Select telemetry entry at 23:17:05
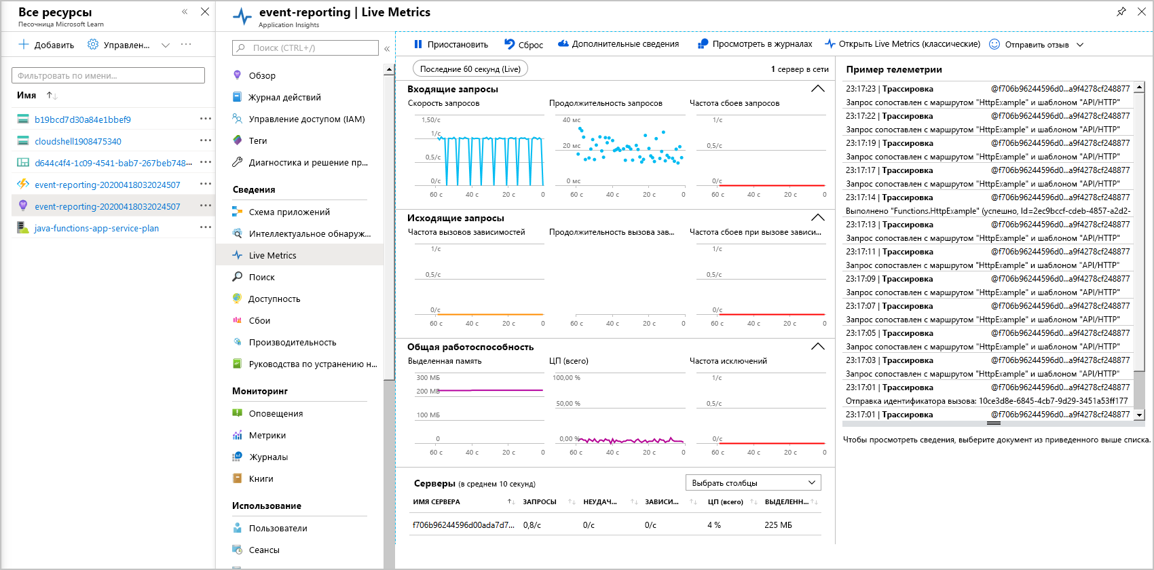 [x=988, y=340]
